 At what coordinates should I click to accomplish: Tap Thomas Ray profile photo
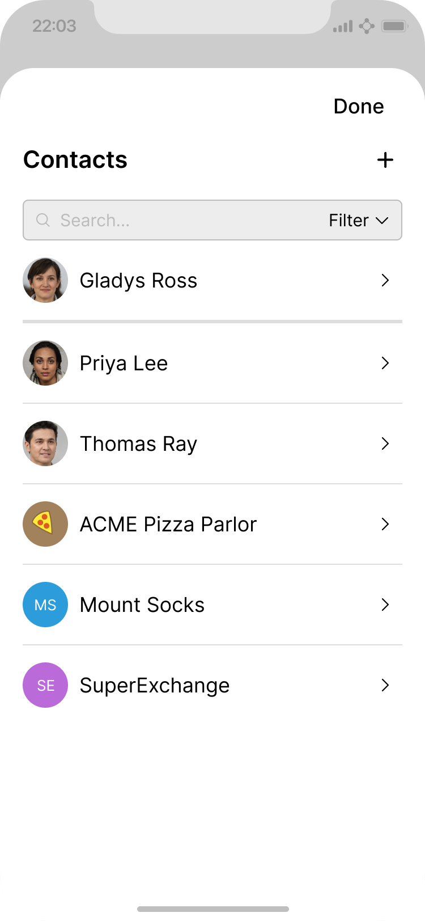[45, 443]
